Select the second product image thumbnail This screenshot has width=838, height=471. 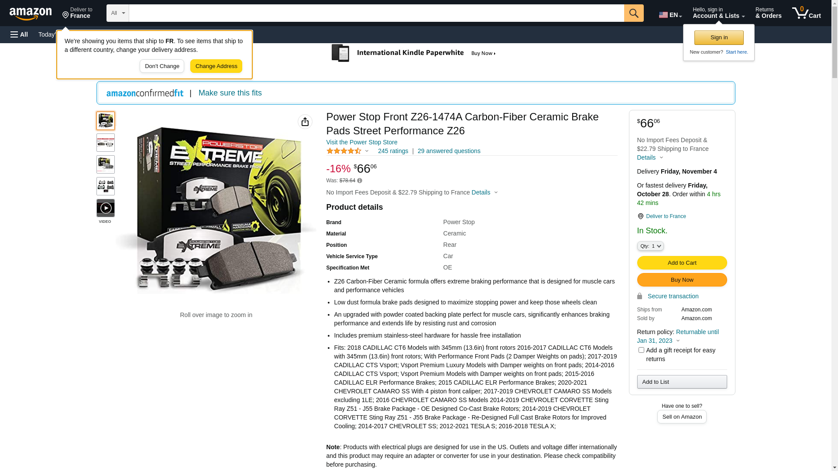(106, 143)
